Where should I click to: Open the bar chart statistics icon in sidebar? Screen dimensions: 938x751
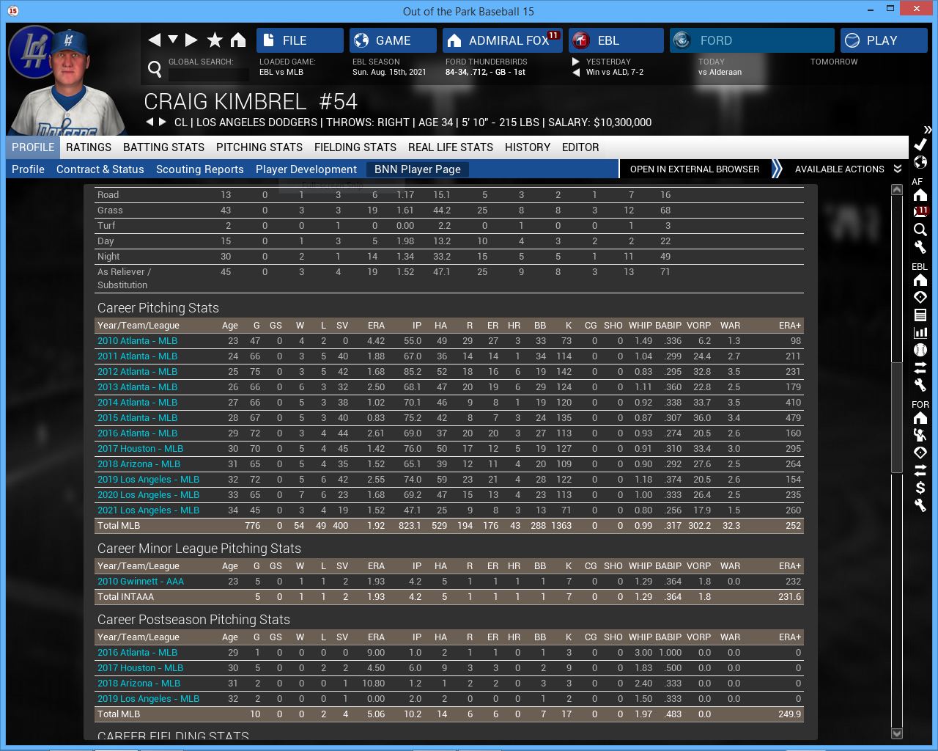point(920,332)
